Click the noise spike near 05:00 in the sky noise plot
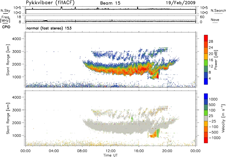Screen dimensions: 226x157 tap(62, 8)
